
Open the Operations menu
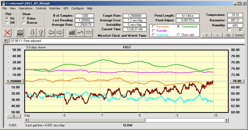pyautogui.click(x=26, y=8)
